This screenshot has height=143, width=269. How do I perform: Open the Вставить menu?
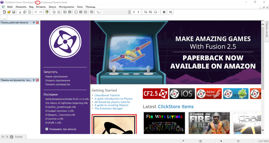coord(41,7)
